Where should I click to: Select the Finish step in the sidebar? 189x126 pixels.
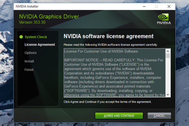29,70
